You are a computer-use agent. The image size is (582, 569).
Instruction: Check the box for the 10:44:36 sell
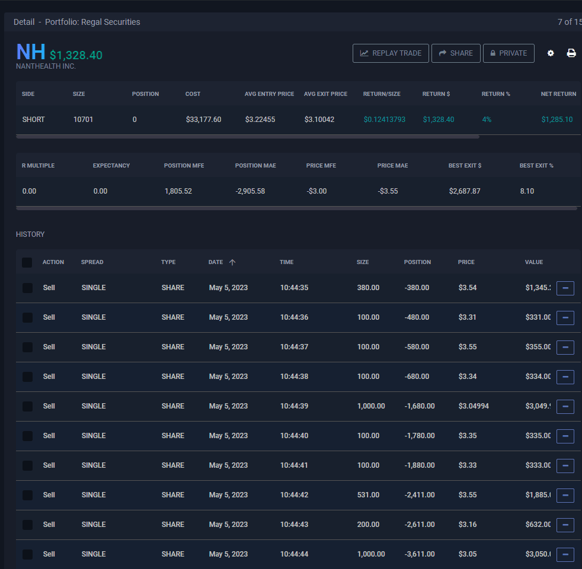pyautogui.click(x=27, y=317)
